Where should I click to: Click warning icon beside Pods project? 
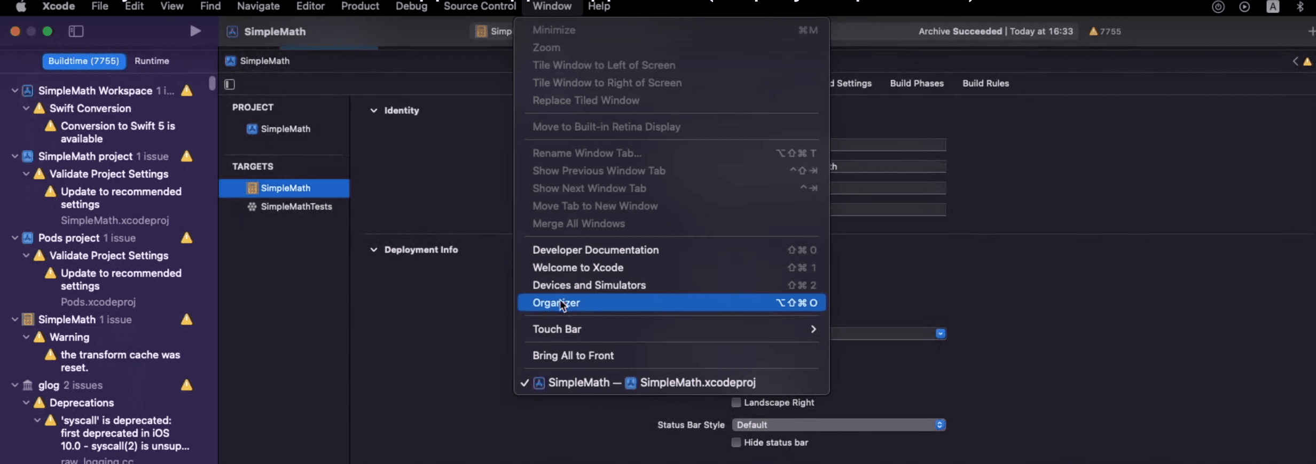(186, 238)
